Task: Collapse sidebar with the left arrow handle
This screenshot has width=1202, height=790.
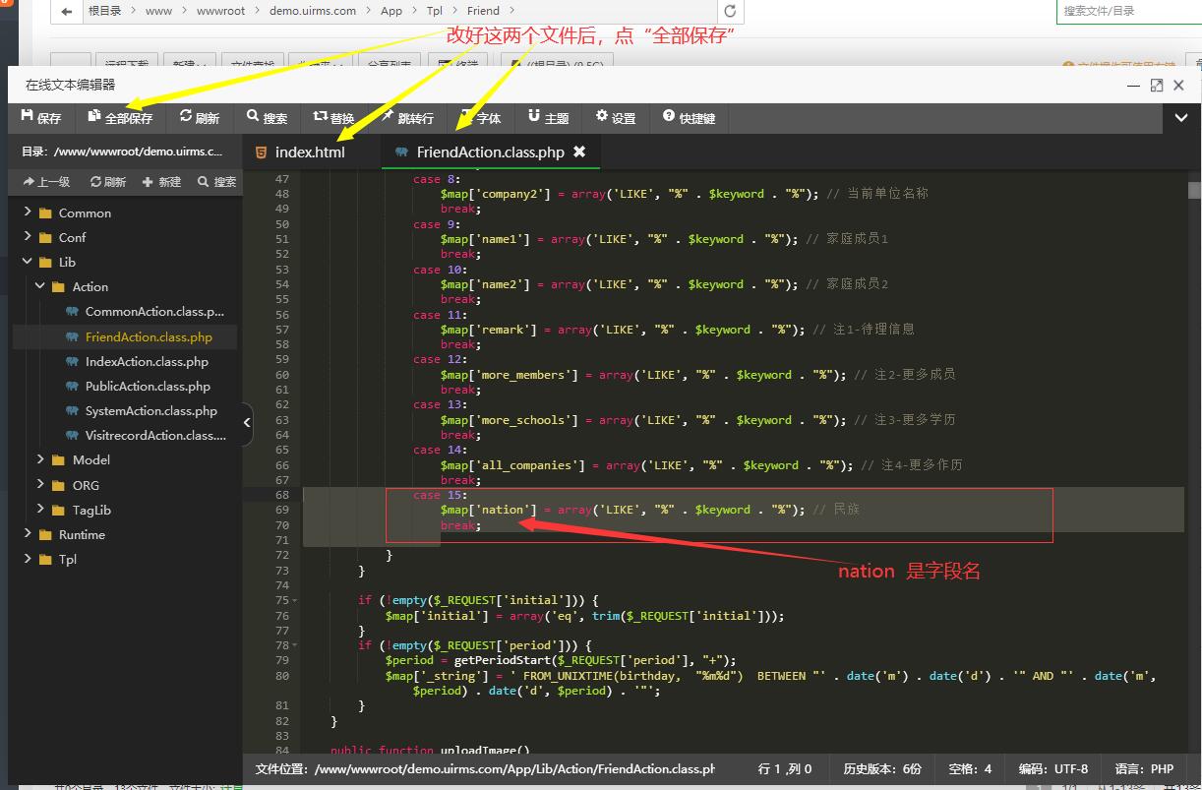Action: (x=247, y=423)
